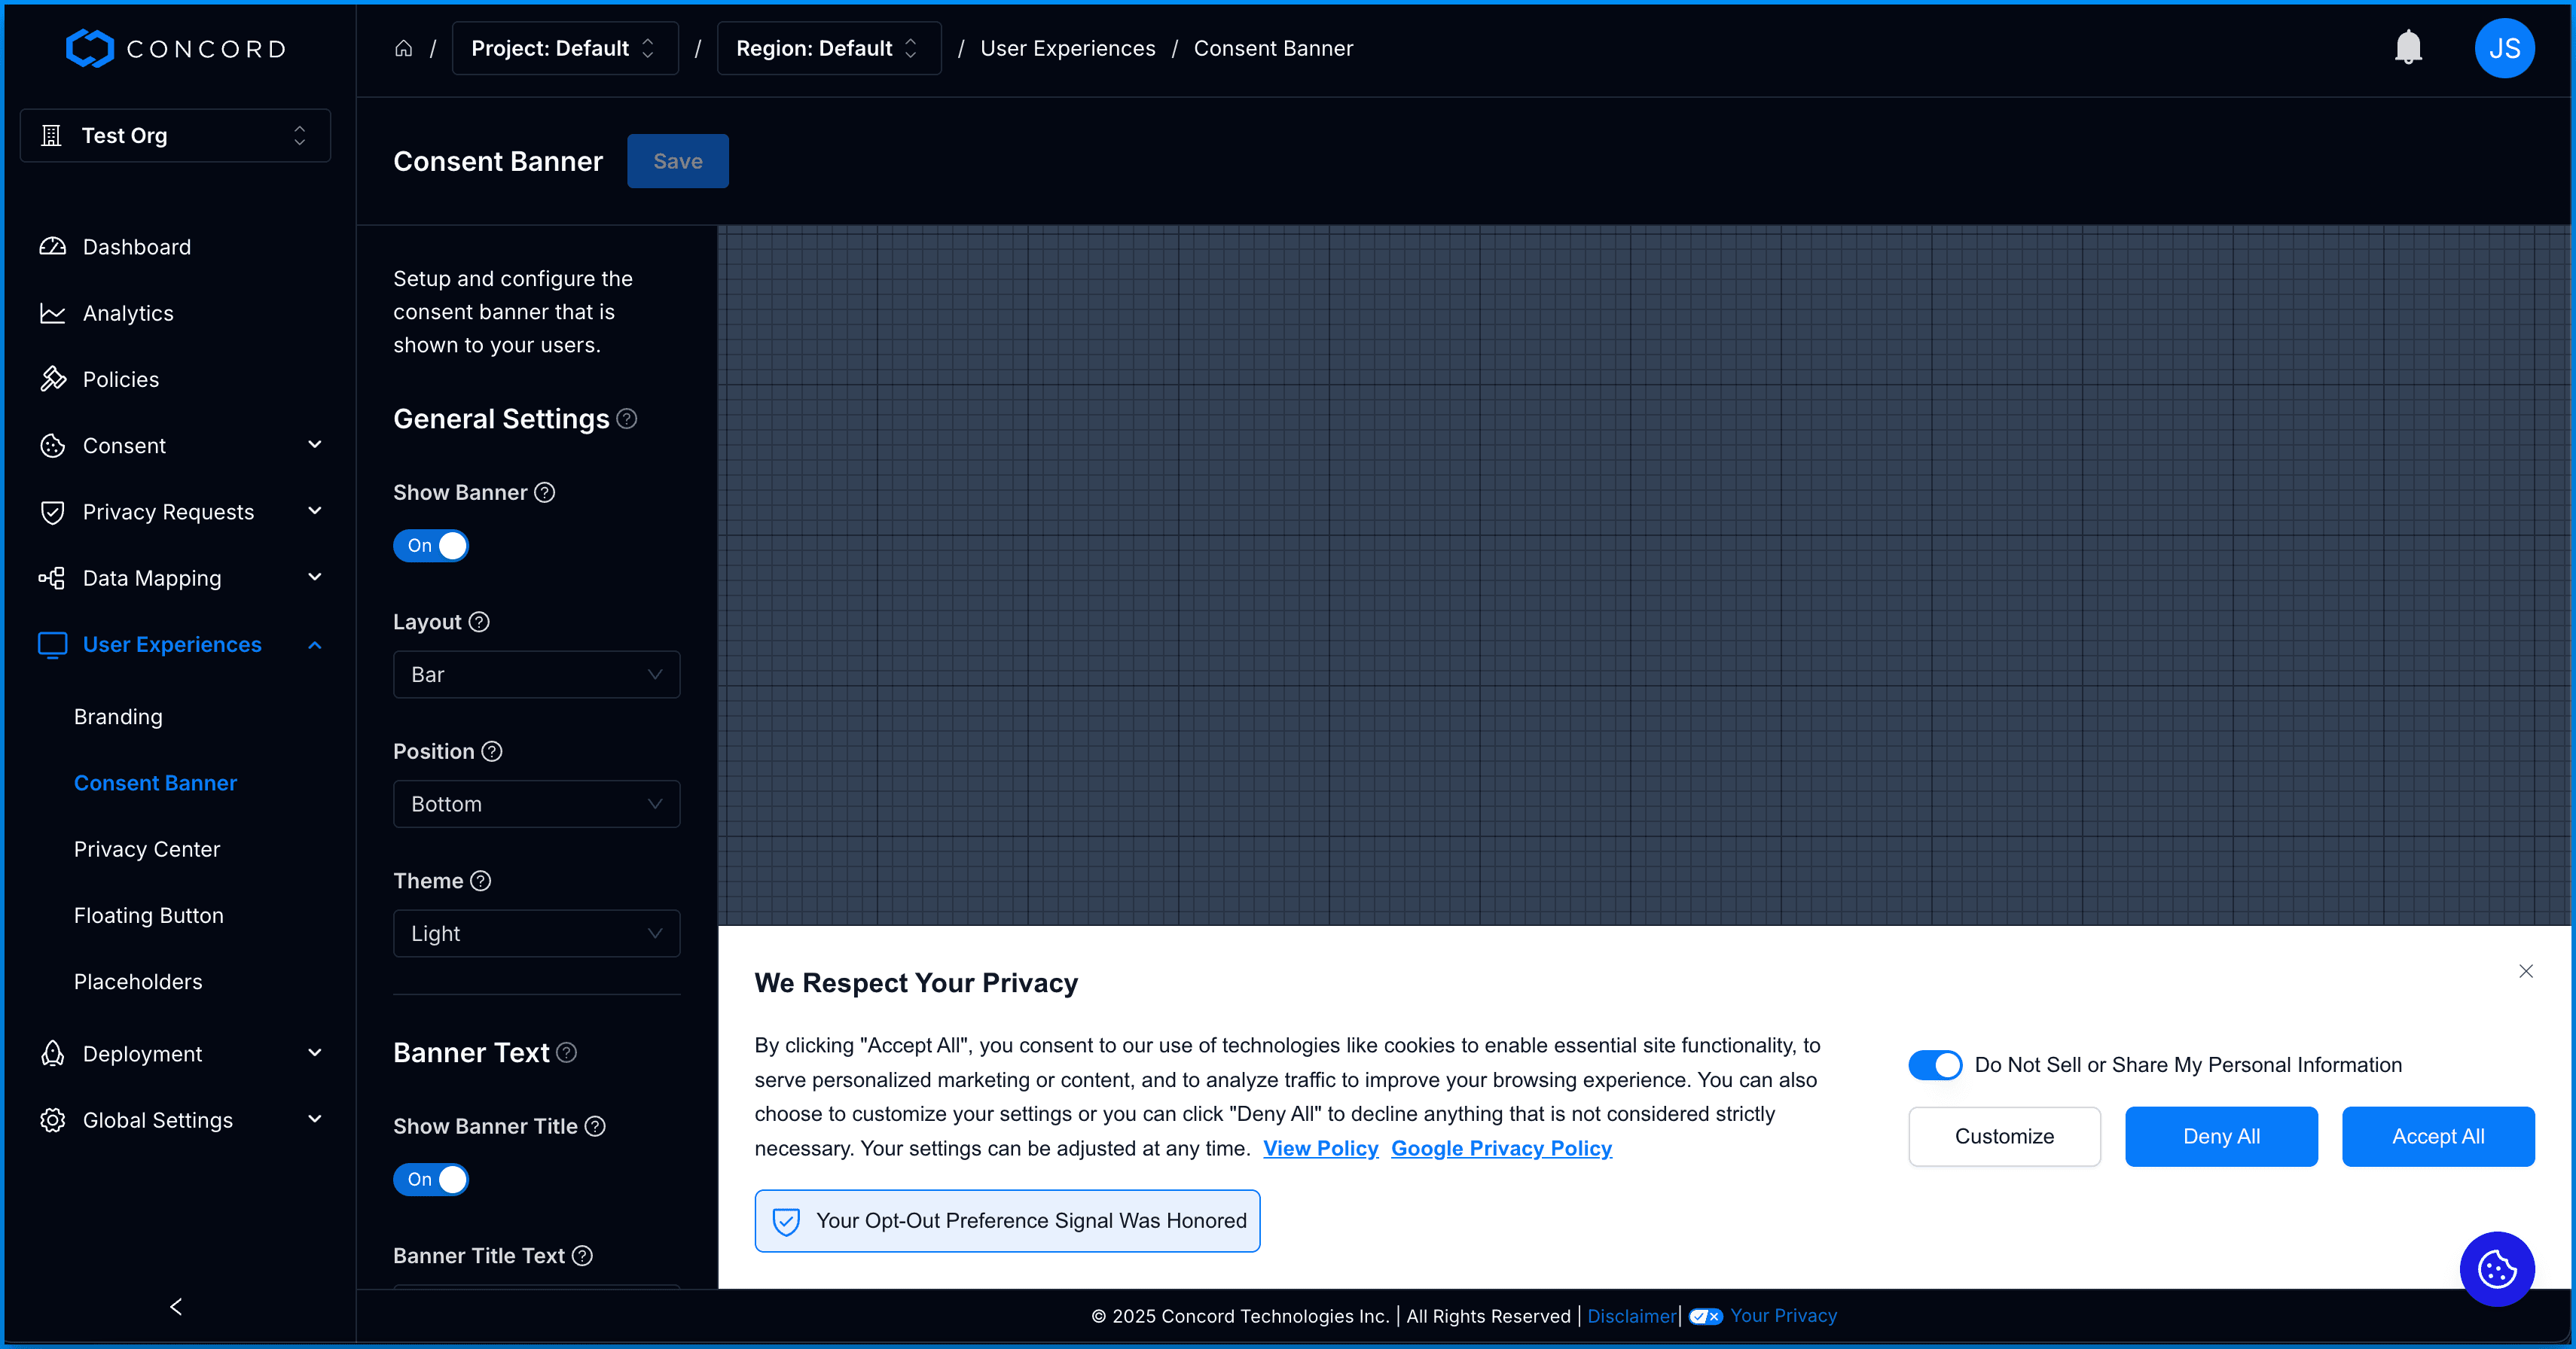The height and width of the screenshot is (1349, 2576).
Task: Click the notification bell icon
Action: (x=2408, y=47)
